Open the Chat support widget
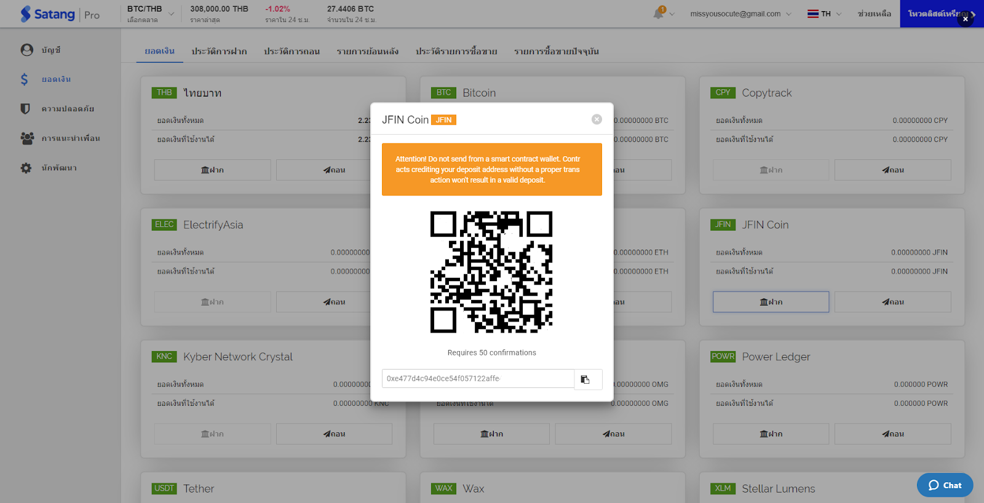The height and width of the screenshot is (503, 984). [x=945, y=485]
